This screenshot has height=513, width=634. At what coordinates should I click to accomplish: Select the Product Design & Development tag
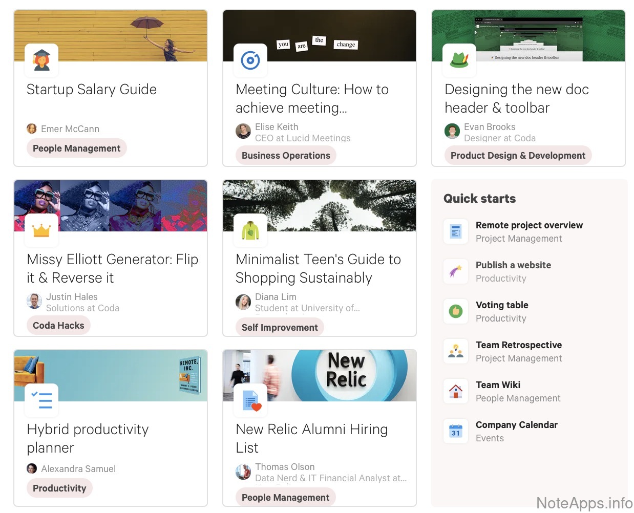click(x=518, y=156)
